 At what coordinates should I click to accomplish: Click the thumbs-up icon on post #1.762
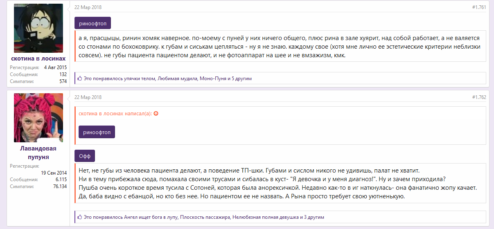point(80,217)
